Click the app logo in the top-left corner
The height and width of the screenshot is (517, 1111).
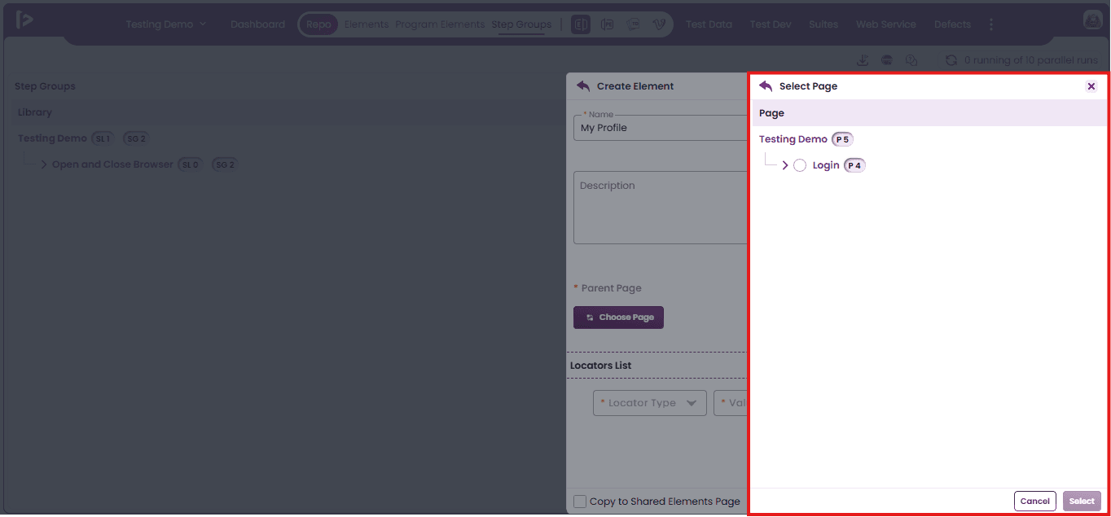(24, 20)
